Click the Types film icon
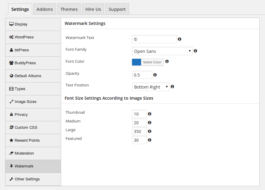This screenshot has width=265, height=190. (x=11, y=89)
